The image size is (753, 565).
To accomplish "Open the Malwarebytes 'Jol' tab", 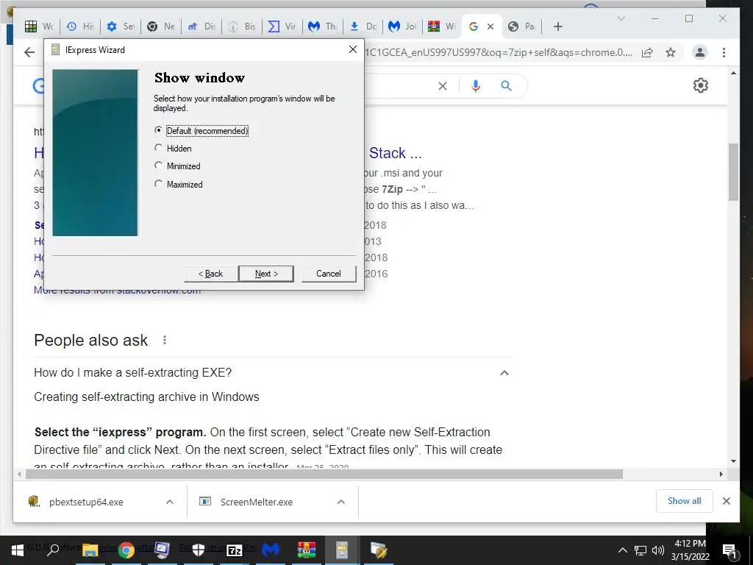I will (x=402, y=26).
